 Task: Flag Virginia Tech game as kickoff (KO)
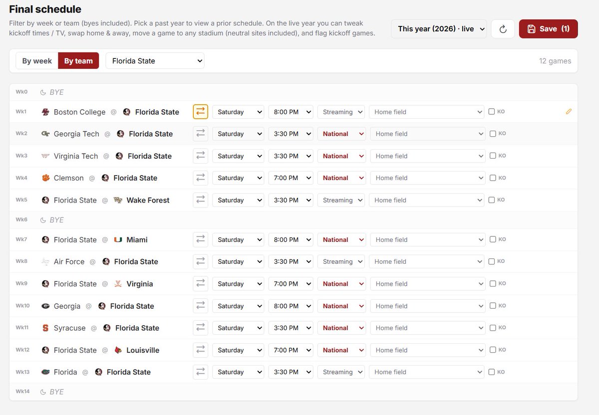[x=493, y=156]
